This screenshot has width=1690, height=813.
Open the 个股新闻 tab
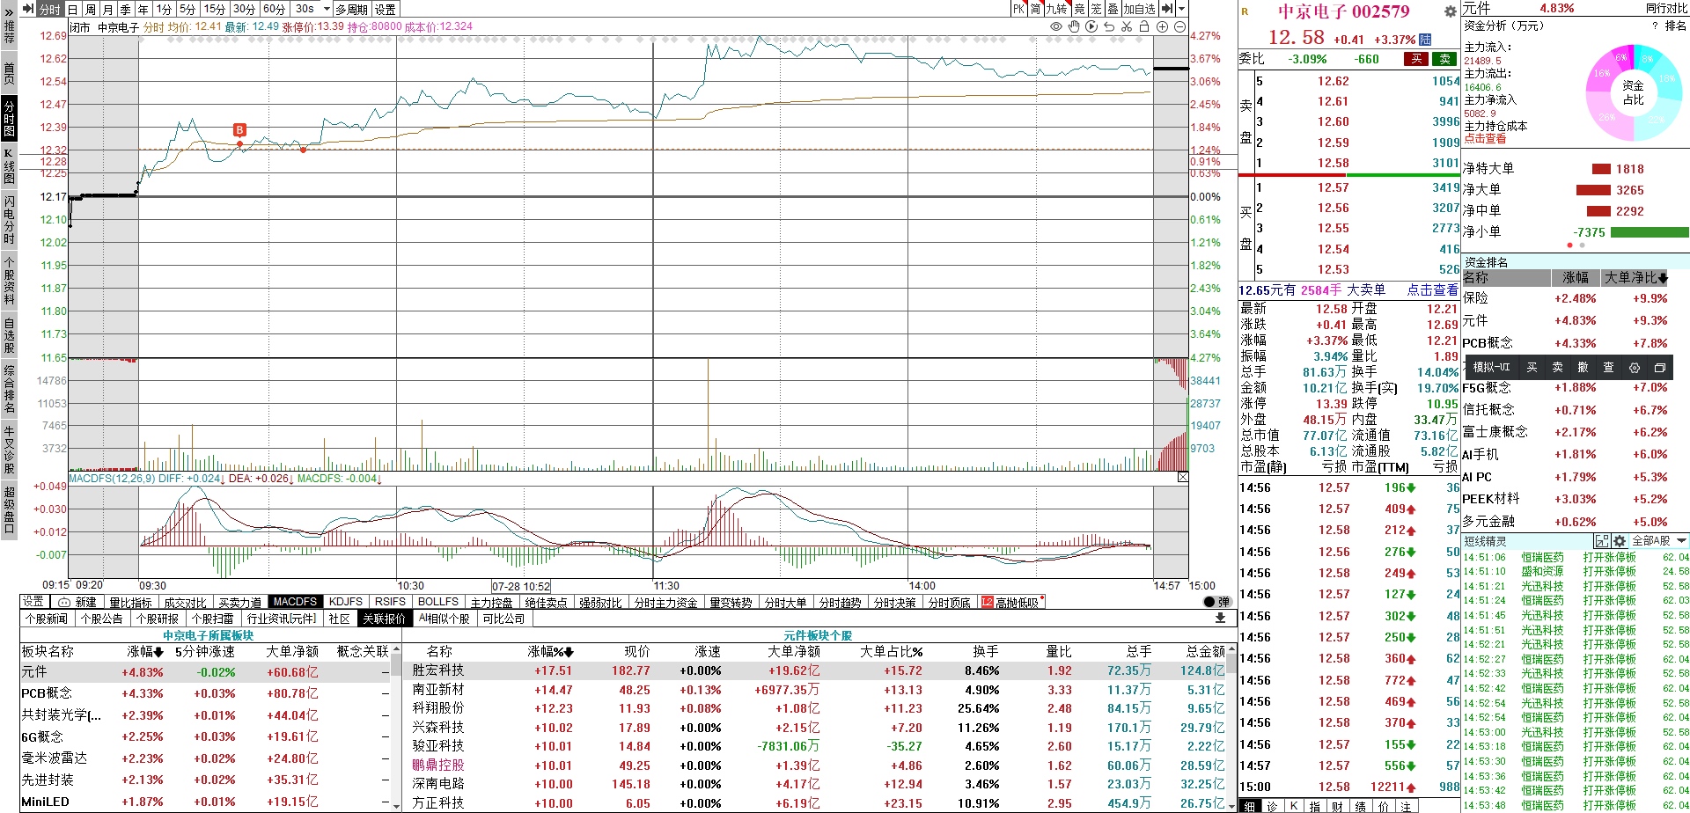click(x=47, y=619)
